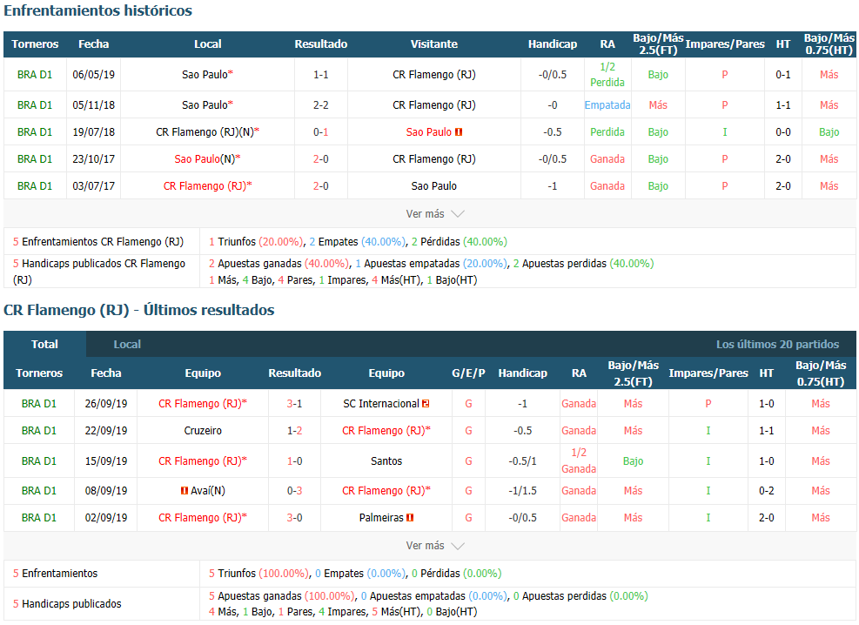Click handicap -0/0.5 on 06/05/19 row
The height and width of the screenshot is (625, 859).
pyautogui.click(x=552, y=75)
